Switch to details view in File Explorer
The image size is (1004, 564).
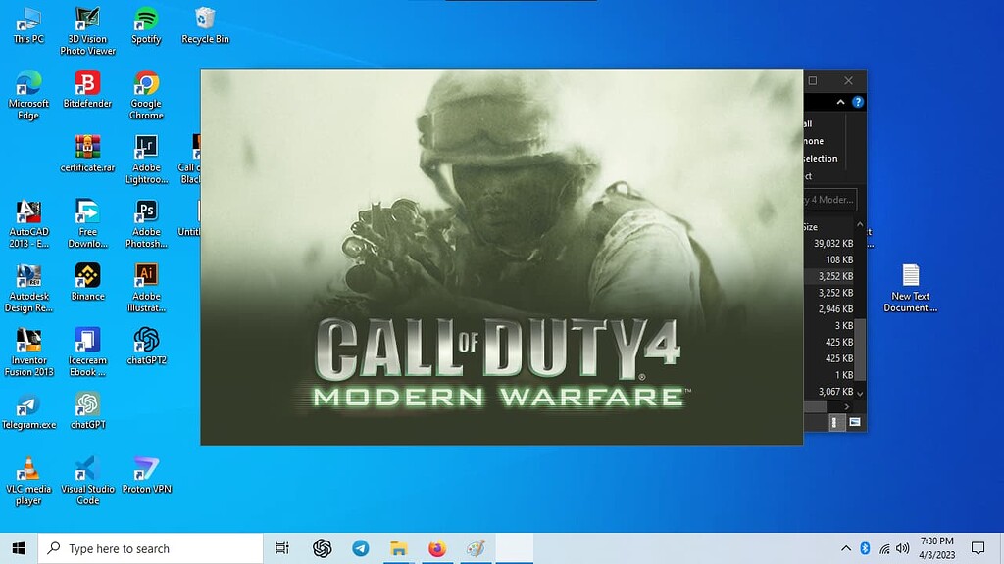[x=835, y=422]
